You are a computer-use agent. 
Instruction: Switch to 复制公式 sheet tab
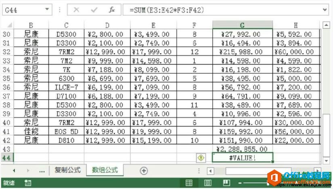click(67, 170)
